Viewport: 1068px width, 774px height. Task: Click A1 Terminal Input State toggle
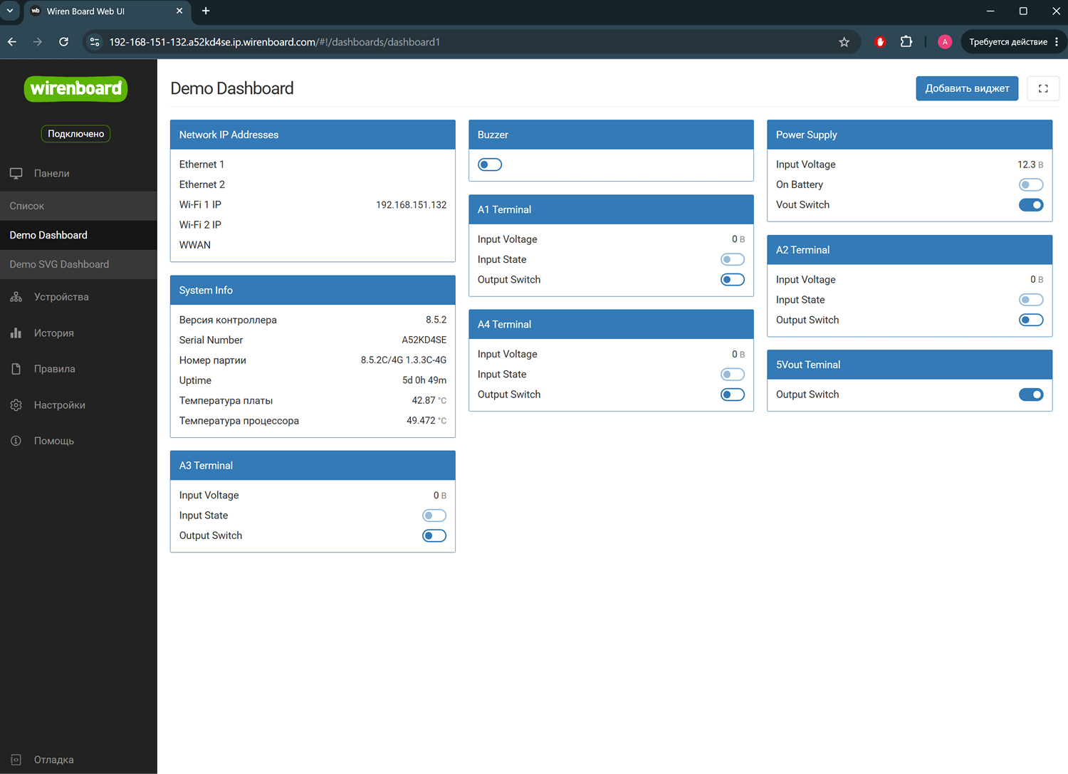pyautogui.click(x=733, y=260)
